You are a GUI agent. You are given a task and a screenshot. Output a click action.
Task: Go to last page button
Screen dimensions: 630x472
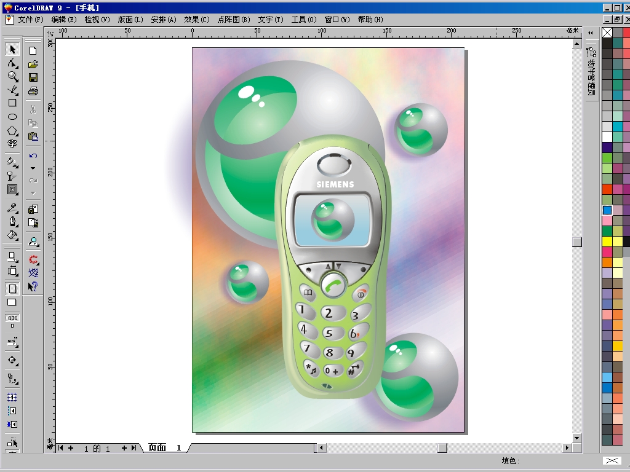point(134,448)
